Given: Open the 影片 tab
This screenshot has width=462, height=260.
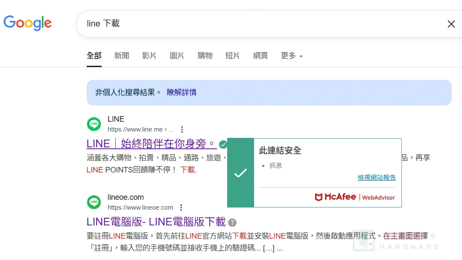Looking at the screenshot, I should [x=149, y=56].
